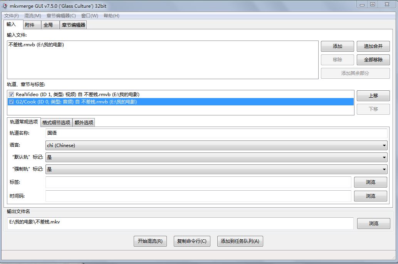398x264 pixels.
Task: Toggle the RealVideo track checkbox
Action: point(11,94)
